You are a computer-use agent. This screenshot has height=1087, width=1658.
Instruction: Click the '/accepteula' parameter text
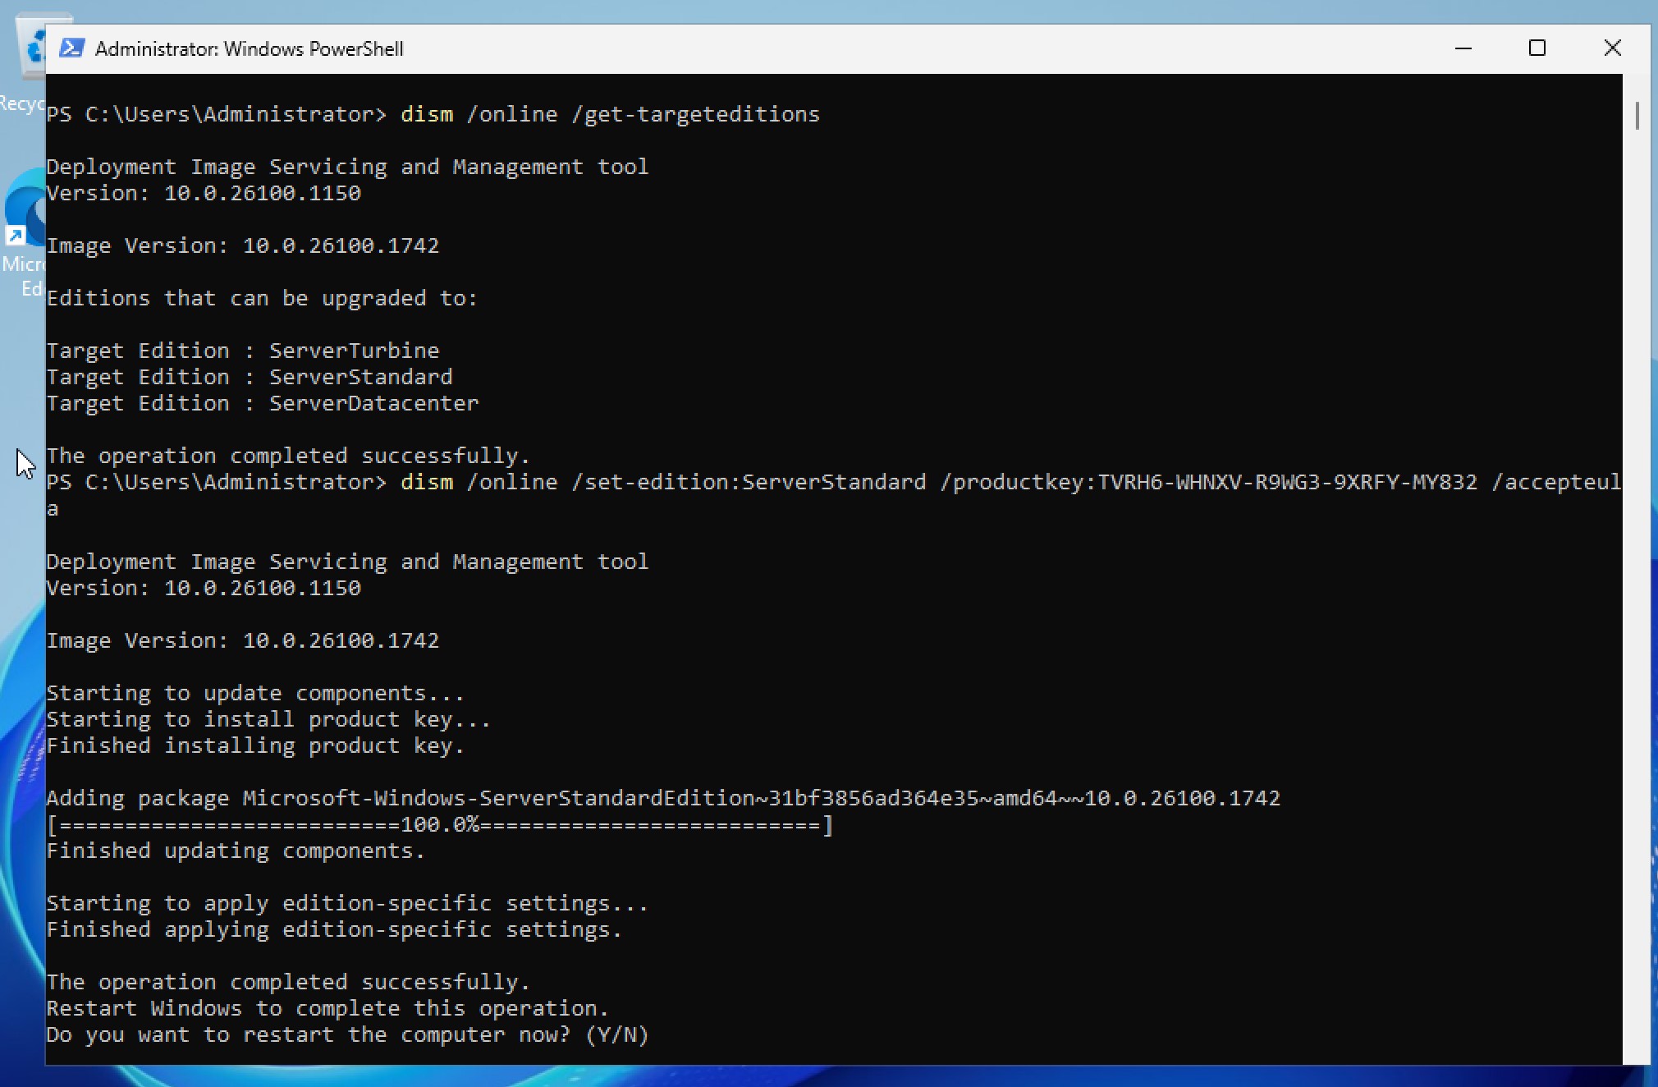point(1555,482)
